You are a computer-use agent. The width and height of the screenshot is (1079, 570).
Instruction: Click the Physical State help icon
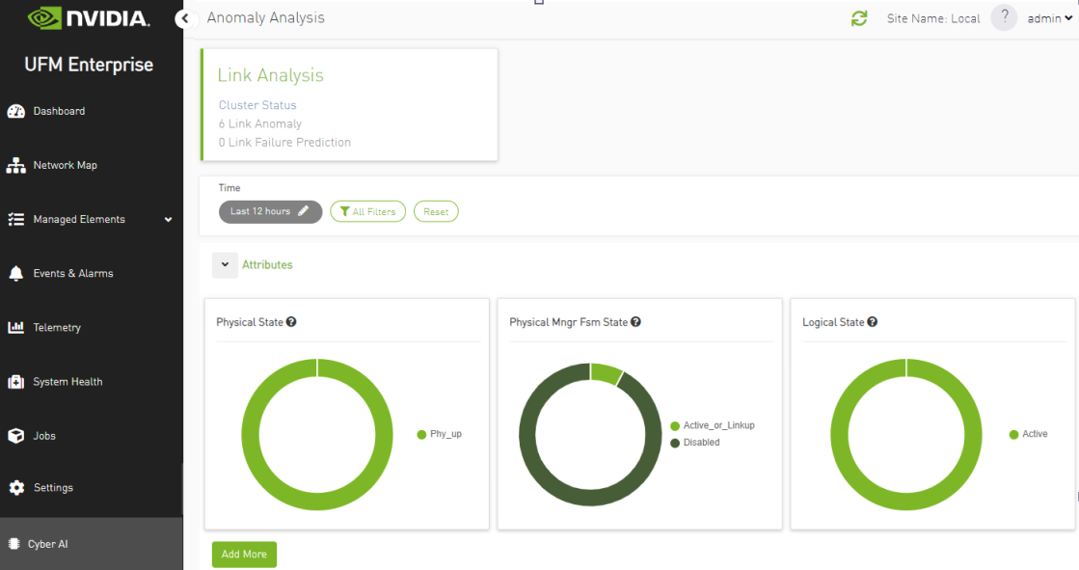(291, 322)
